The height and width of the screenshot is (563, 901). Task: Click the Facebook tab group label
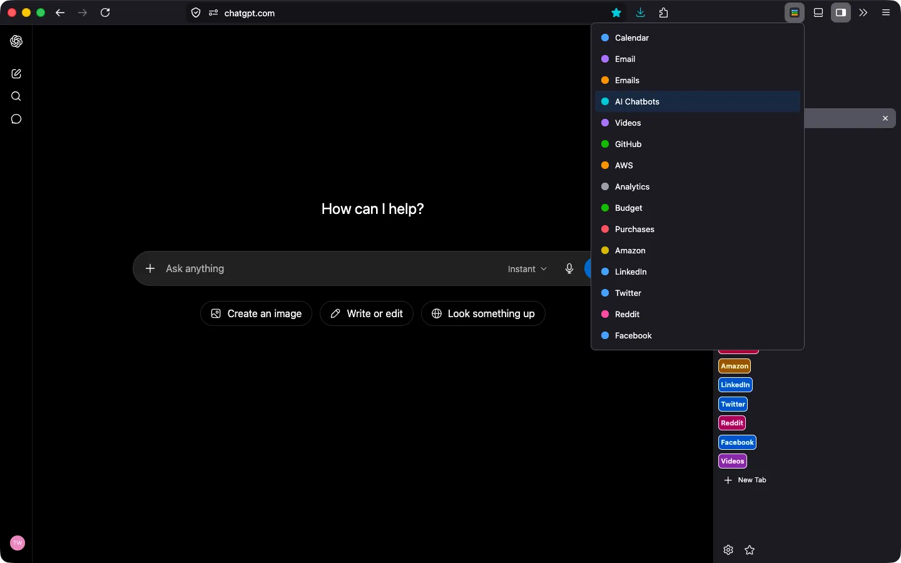737,442
